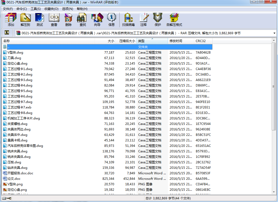Viewport: 278px width, 202px height.
Task: Select the 钻床夹具.dwg file icon
Action: (5, 168)
